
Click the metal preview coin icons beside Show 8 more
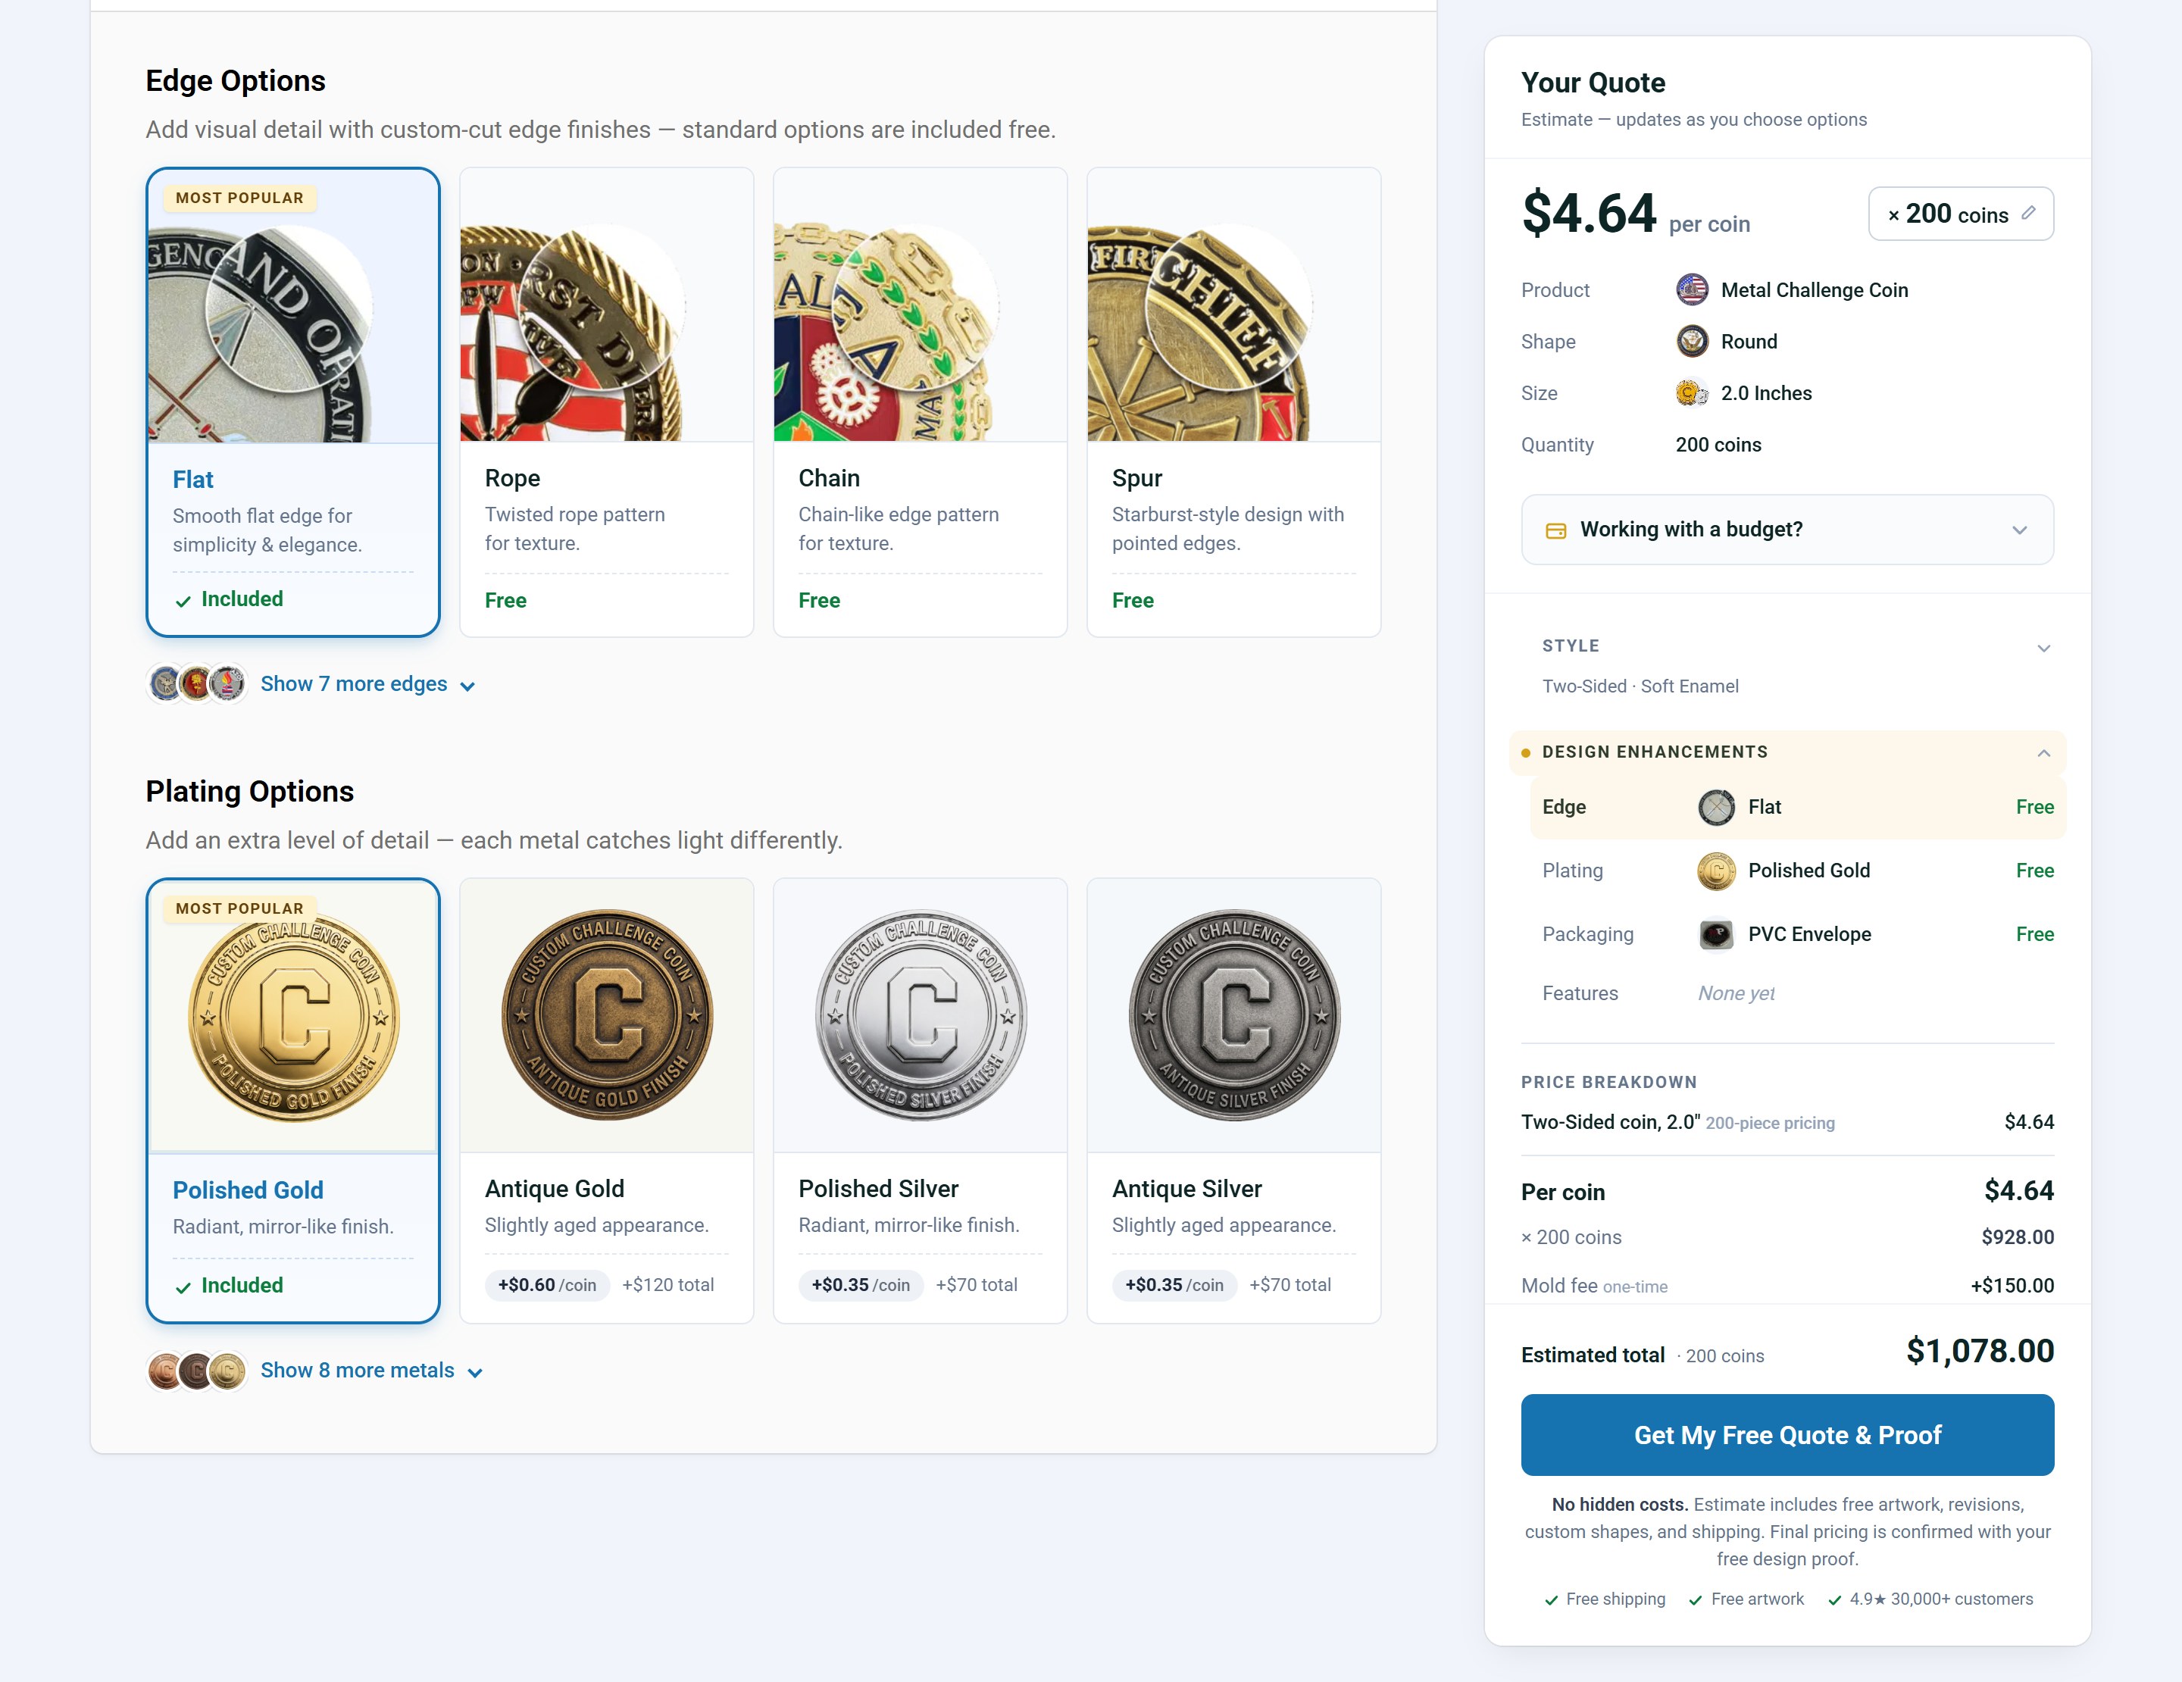[x=197, y=1371]
